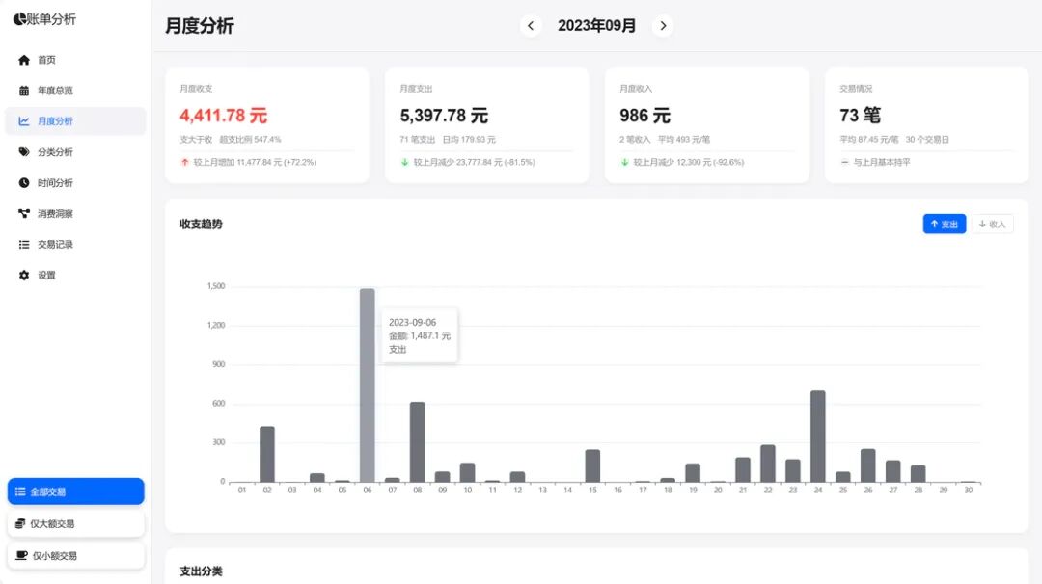
Task: Click the 2023年09月 month label
Action: coord(597,26)
